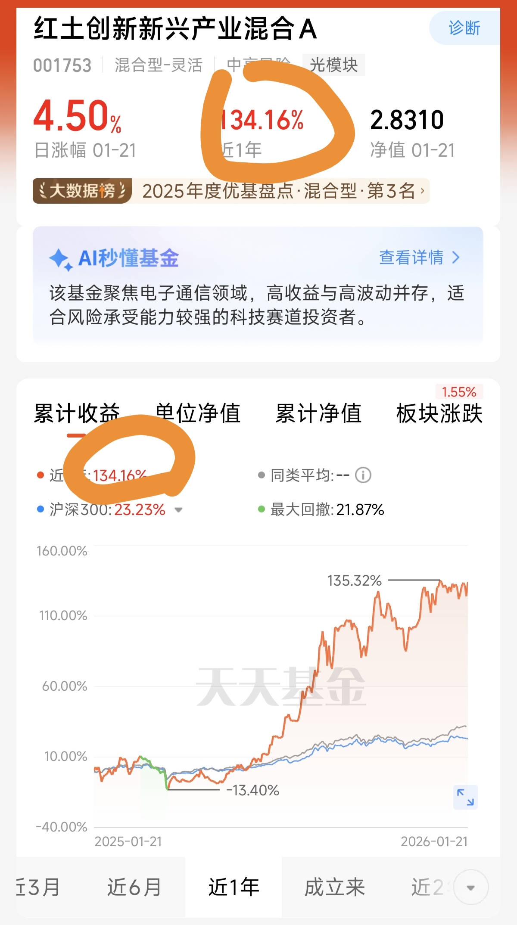Tap the 光模块 sector tag
The height and width of the screenshot is (925, 517).
[334, 65]
